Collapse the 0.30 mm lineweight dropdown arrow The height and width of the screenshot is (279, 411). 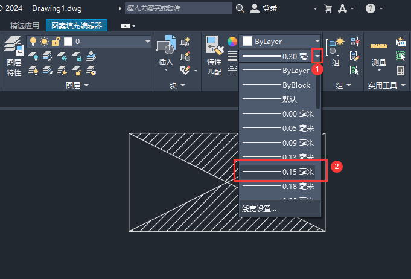317,56
